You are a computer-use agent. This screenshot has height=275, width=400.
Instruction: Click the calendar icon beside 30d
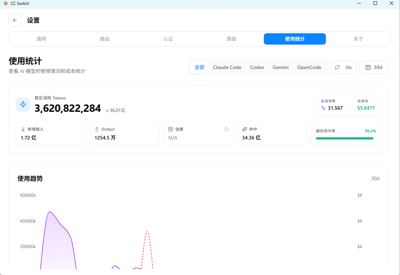tap(368, 67)
